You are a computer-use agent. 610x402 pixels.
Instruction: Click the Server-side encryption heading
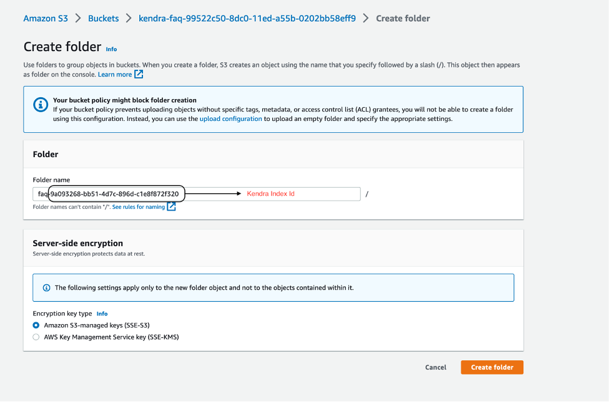pos(78,243)
